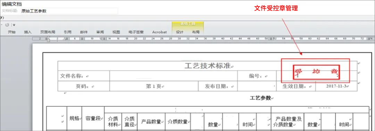Click the date value 2017-11-3
The height and width of the screenshot is (131, 375).
(336, 86)
